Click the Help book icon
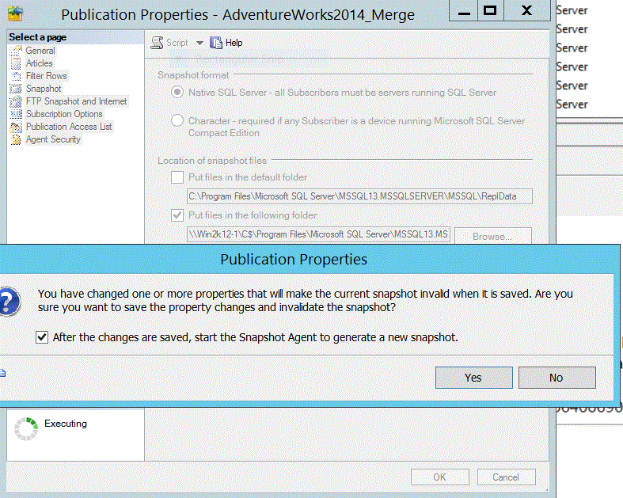Screen dimensions: 623x498 click(x=216, y=43)
